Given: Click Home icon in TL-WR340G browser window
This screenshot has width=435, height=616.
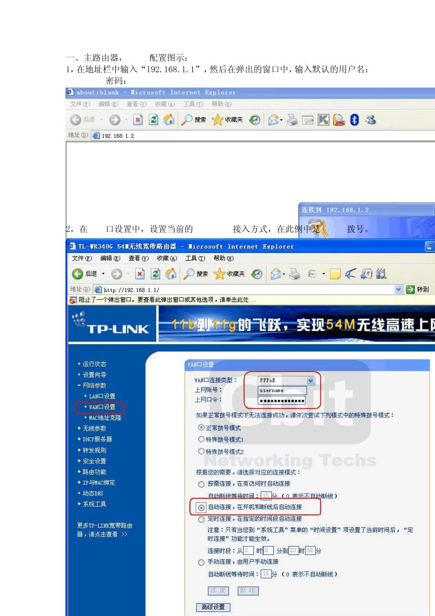Looking at the screenshot, I should [171, 274].
